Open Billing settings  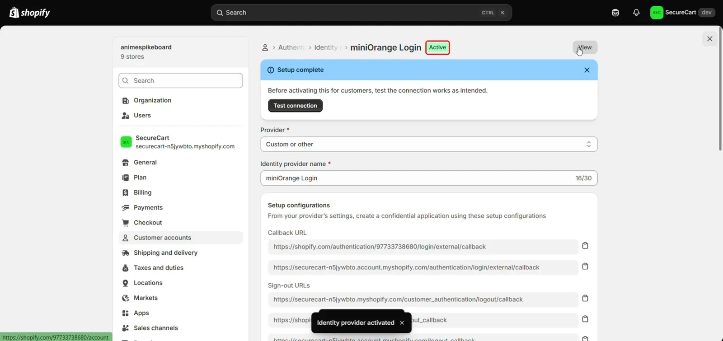click(181, 192)
